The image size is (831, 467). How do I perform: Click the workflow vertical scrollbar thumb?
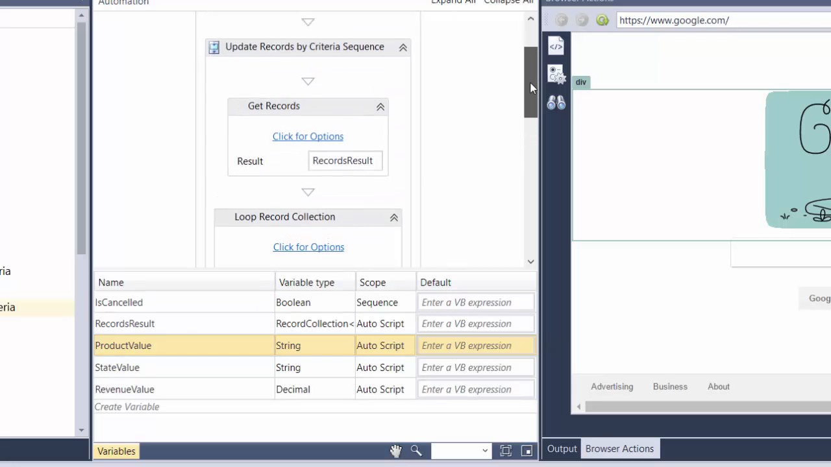530,82
